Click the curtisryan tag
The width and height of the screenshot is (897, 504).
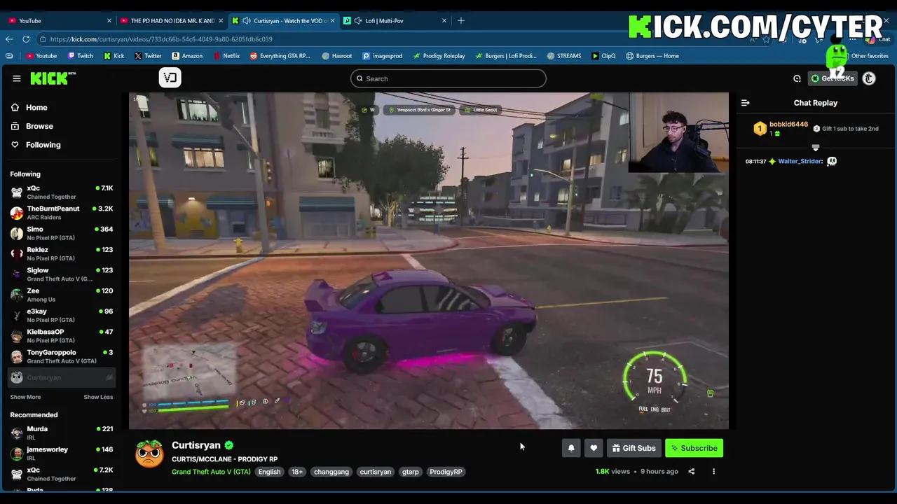click(376, 472)
